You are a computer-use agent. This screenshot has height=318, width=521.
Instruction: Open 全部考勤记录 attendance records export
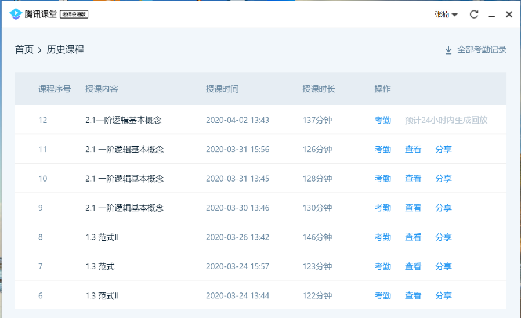click(482, 50)
